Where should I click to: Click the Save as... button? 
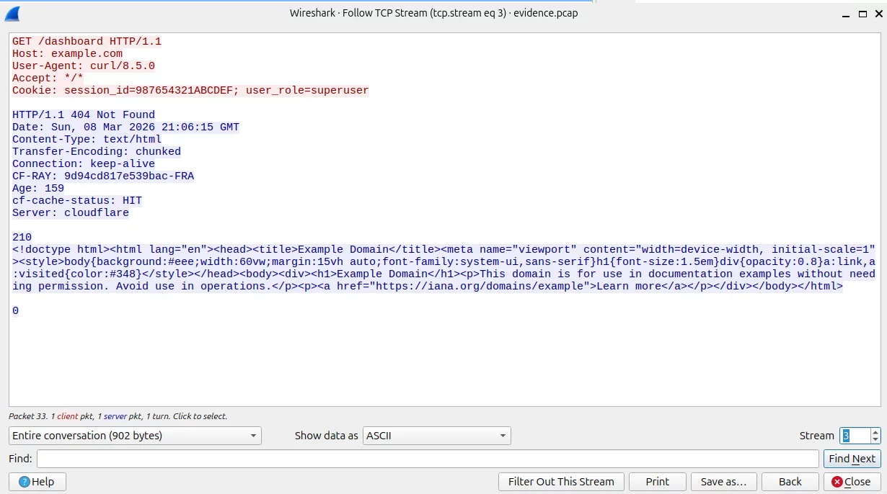point(723,482)
